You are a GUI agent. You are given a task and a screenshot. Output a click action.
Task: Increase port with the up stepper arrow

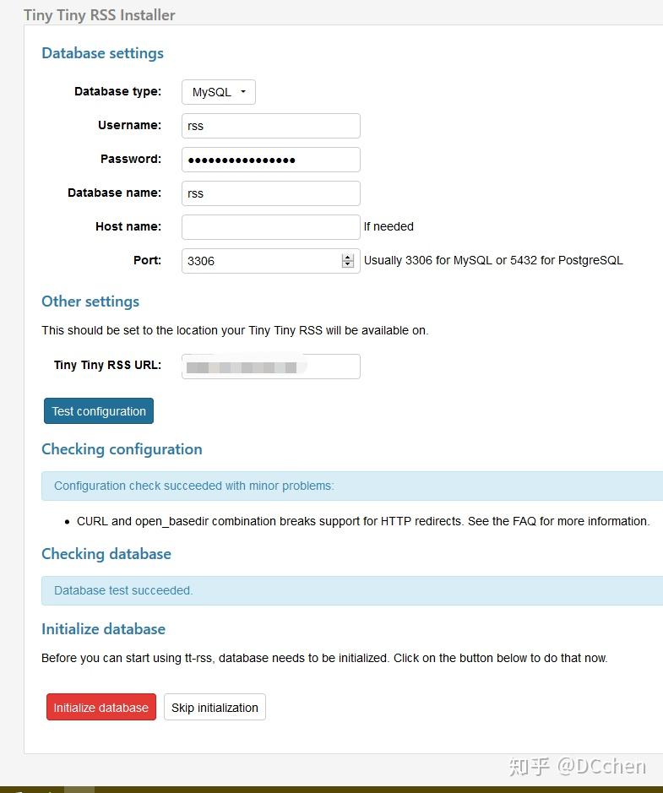point(347,258)
